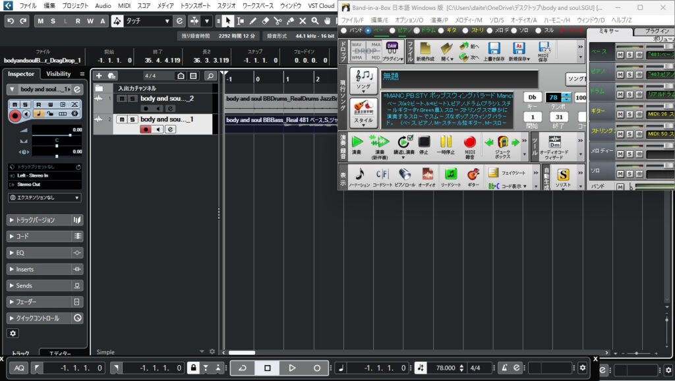Expand the Sends inspector section
Image resolution: width=675 pixels, height=381 pixels.
pyautogui.click(x=44, y=285)
